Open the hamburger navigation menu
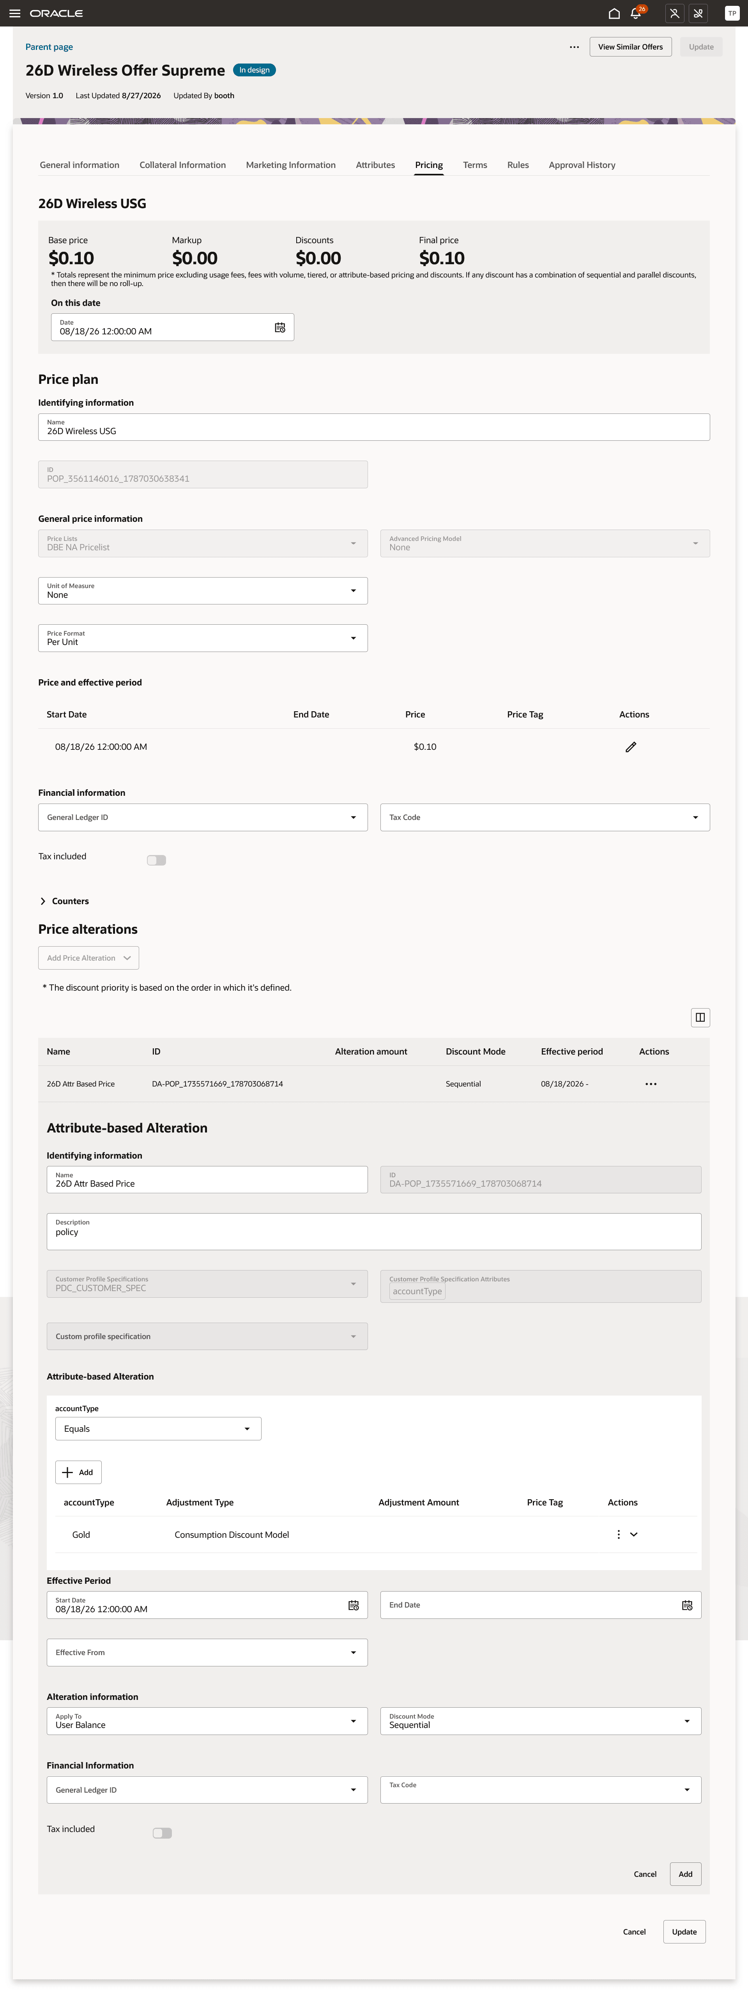 pyautogui.click(x=15, y=13)
